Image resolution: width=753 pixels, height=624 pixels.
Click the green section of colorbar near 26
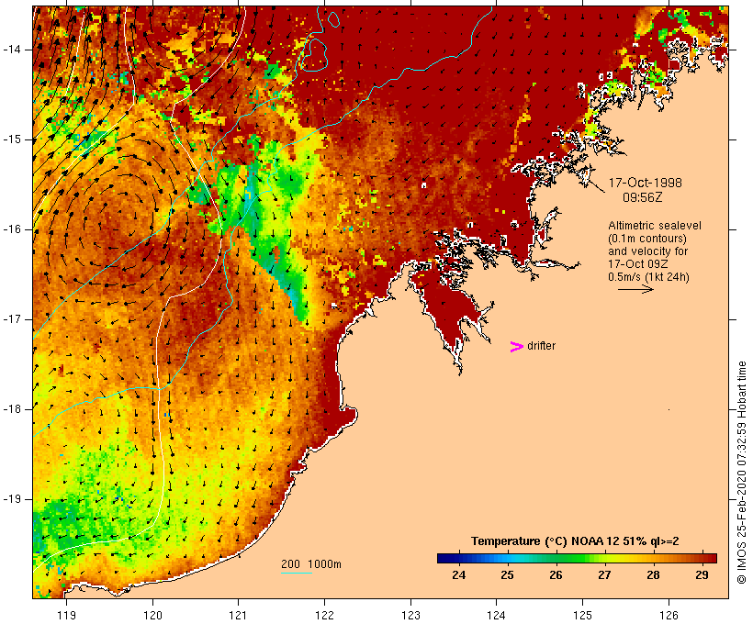pyautogui.click(x=556, y=558)
